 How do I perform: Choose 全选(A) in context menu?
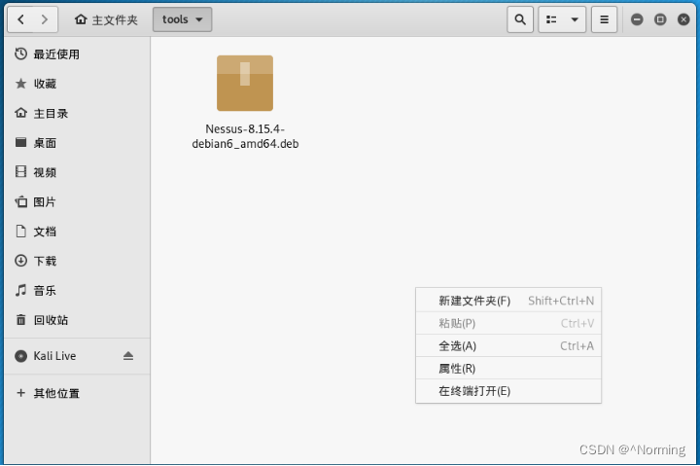click(508, 345)
